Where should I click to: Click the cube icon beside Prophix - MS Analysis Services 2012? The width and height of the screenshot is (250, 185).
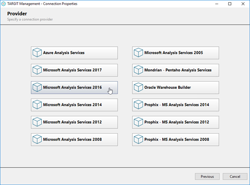(x=138, y=122)
